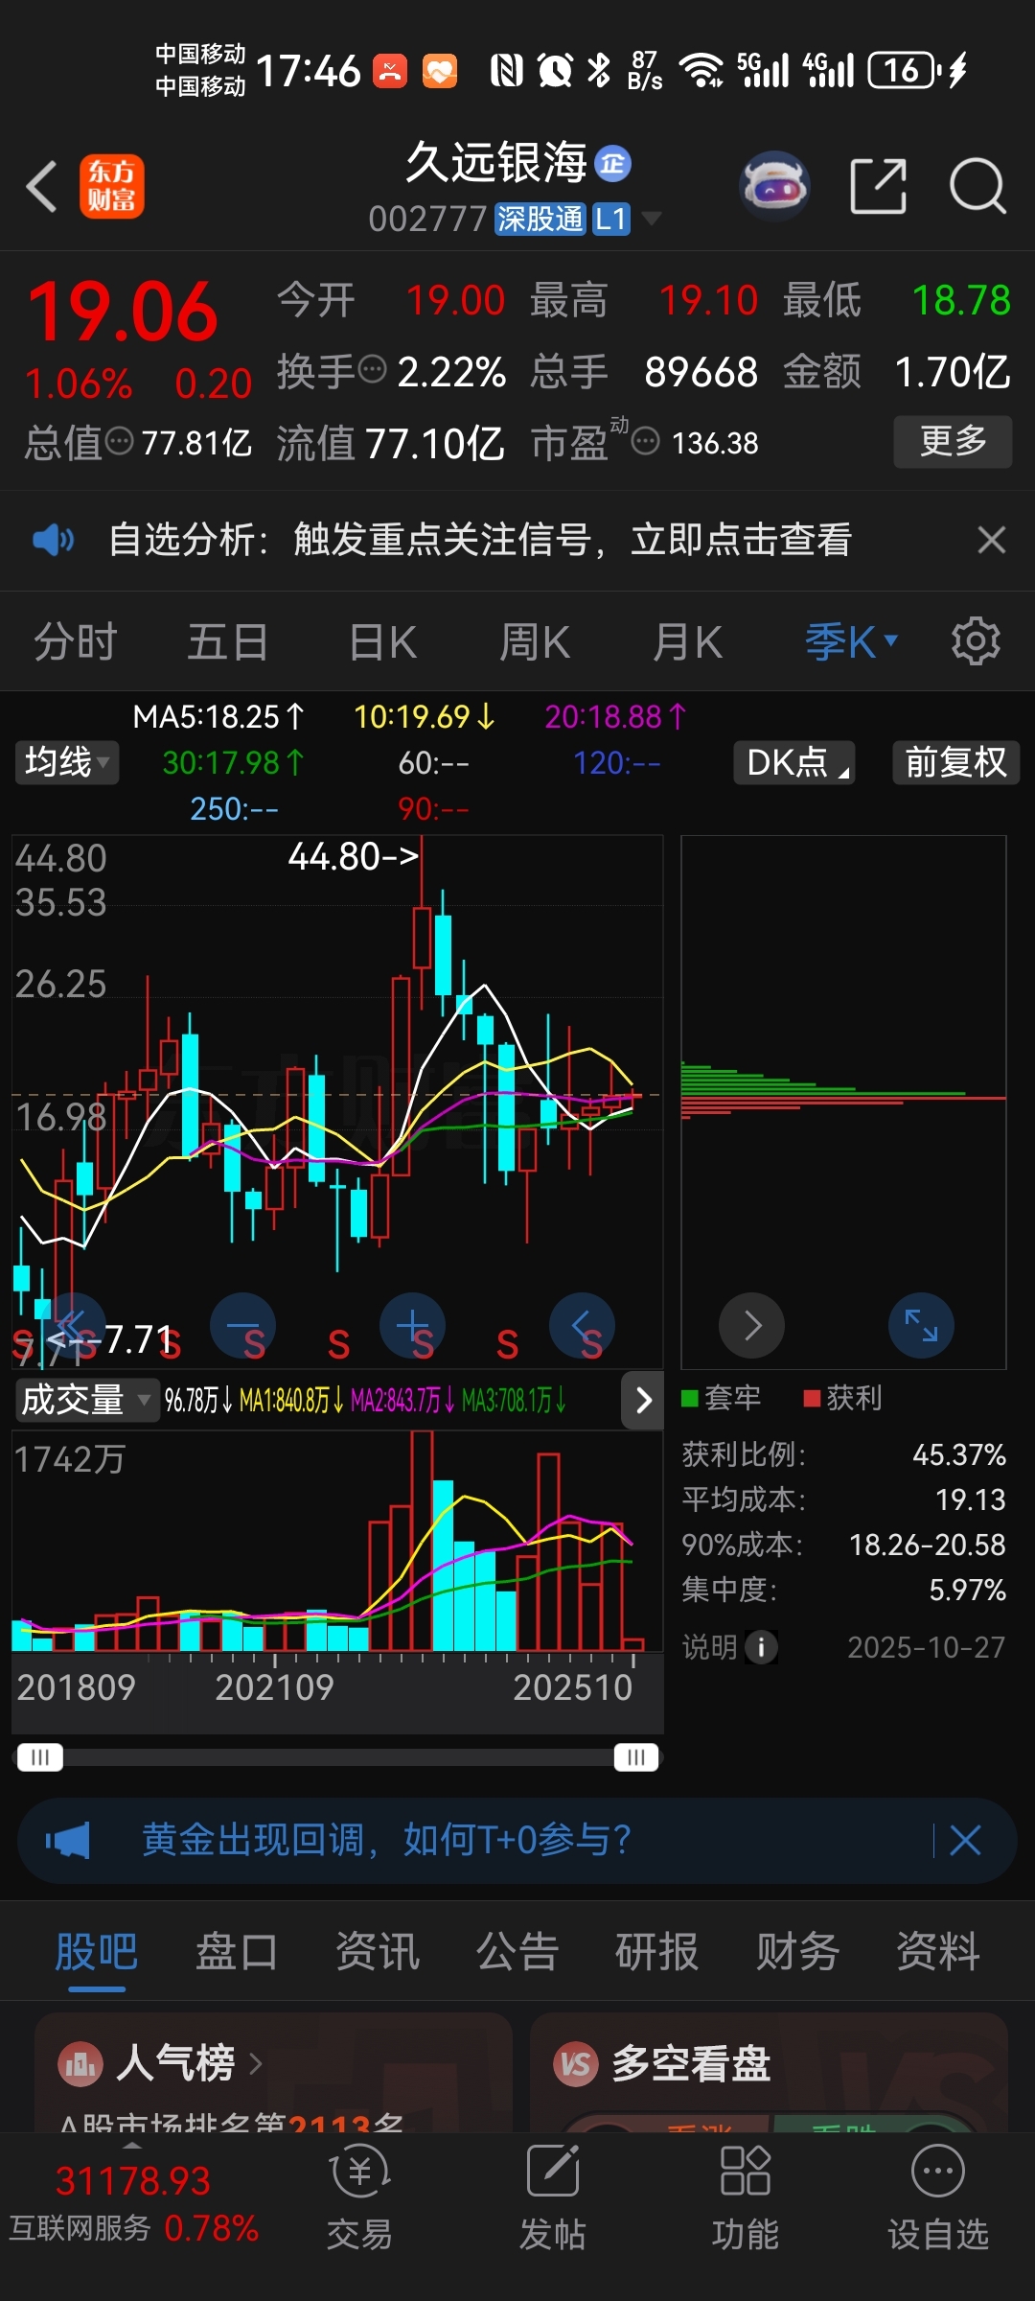
Task: Switch to 周K chart tab
Action: click(535, 641)
